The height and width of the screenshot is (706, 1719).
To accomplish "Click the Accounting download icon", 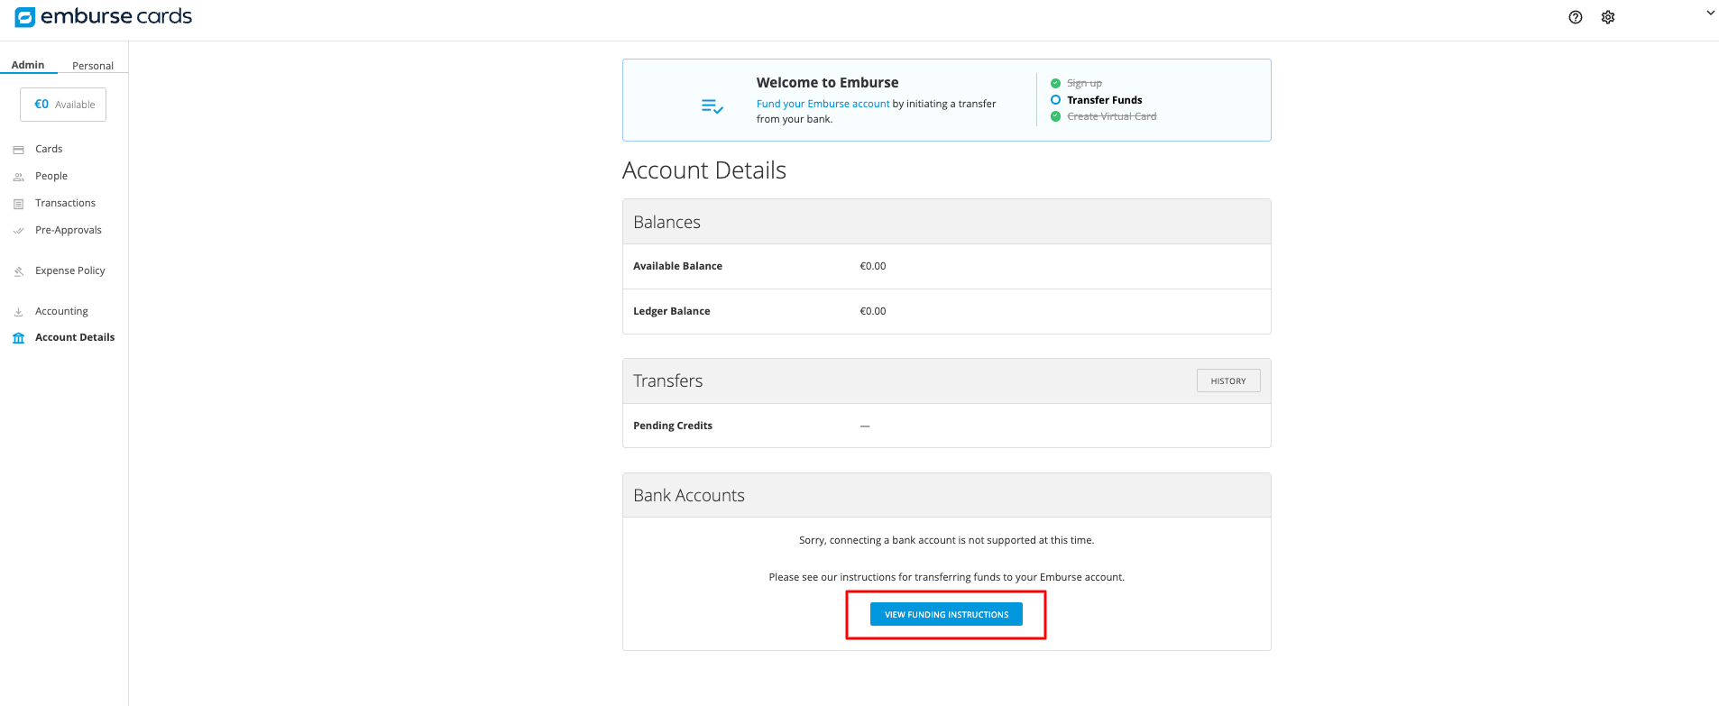I will [18, 312].
